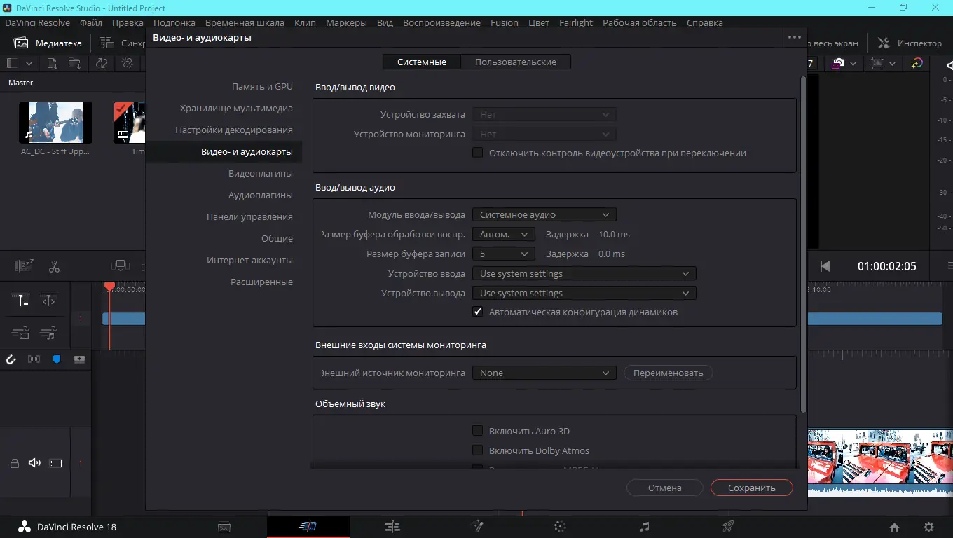953x538 pixels.
Task: Open the 'Воспроизведение' menu
Action: [443, 22]
